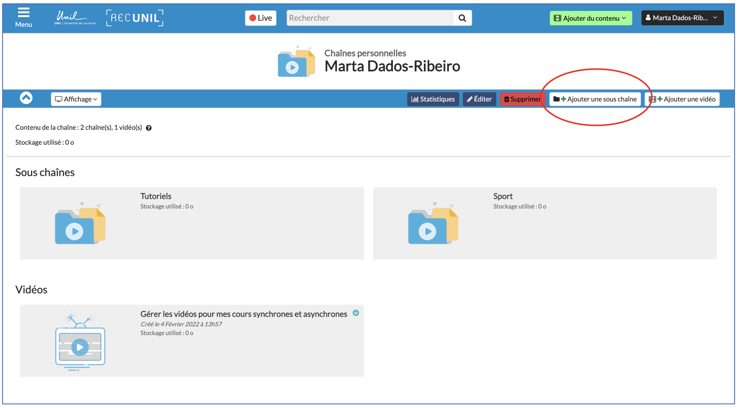Click Ajouter une sous chaîne
739x408 pixels.
tap(595, 99)
